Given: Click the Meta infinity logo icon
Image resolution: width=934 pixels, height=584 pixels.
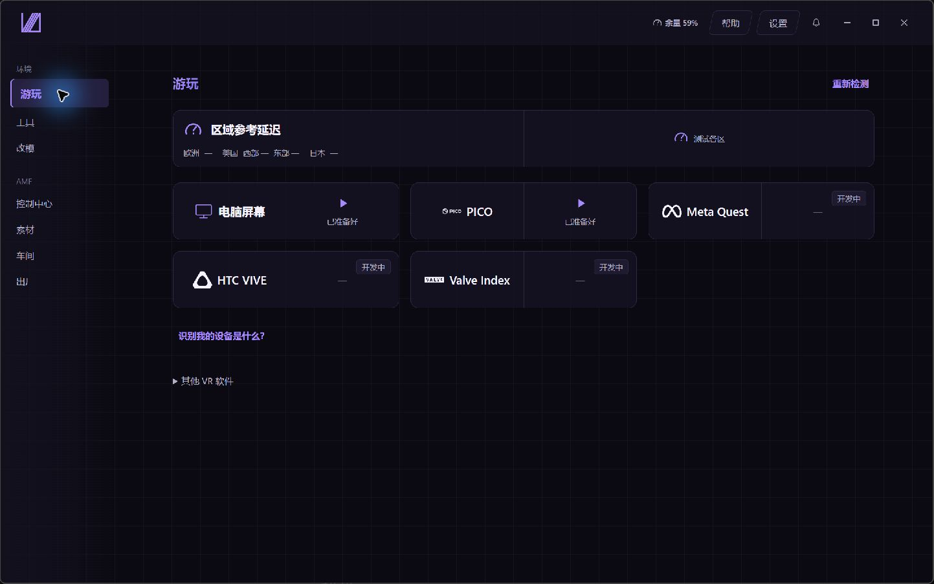Looking at the screenshot, I should coord(671,211).
